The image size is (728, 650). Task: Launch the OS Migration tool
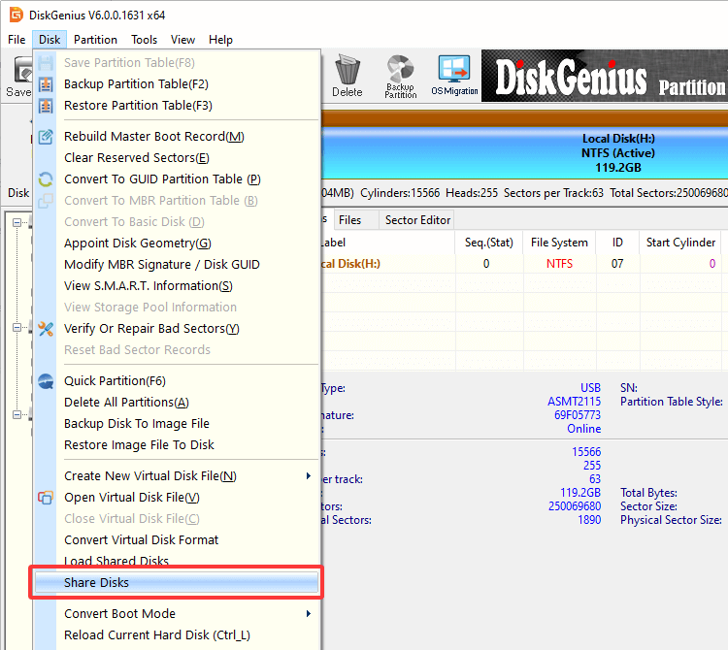pos(454,76)
